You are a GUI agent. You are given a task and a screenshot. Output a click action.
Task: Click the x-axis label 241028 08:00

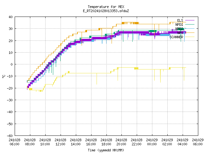[x=30, y=142]
